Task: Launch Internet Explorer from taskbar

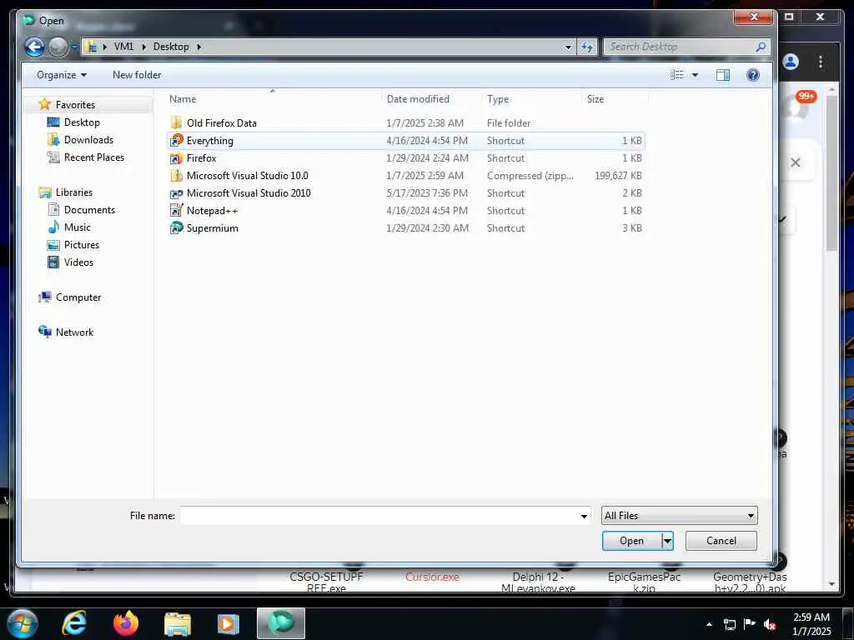Action: pos(74,623)
